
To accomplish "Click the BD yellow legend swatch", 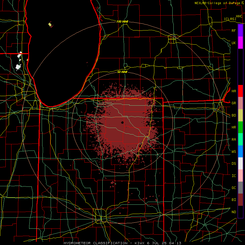I will 240,115.
